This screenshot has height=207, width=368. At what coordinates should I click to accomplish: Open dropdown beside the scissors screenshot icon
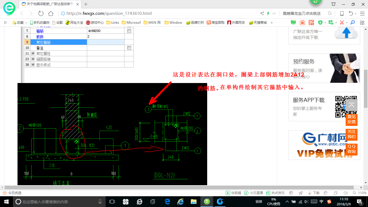347,23
